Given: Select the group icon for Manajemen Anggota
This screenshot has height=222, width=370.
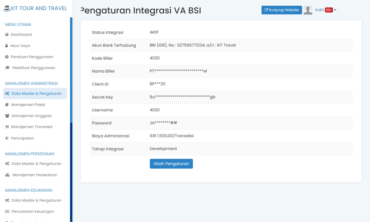Looking at the screenshot, I should [x=7, y=116].
